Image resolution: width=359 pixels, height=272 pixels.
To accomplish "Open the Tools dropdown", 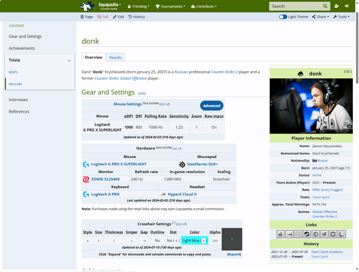I will [342, 17].
